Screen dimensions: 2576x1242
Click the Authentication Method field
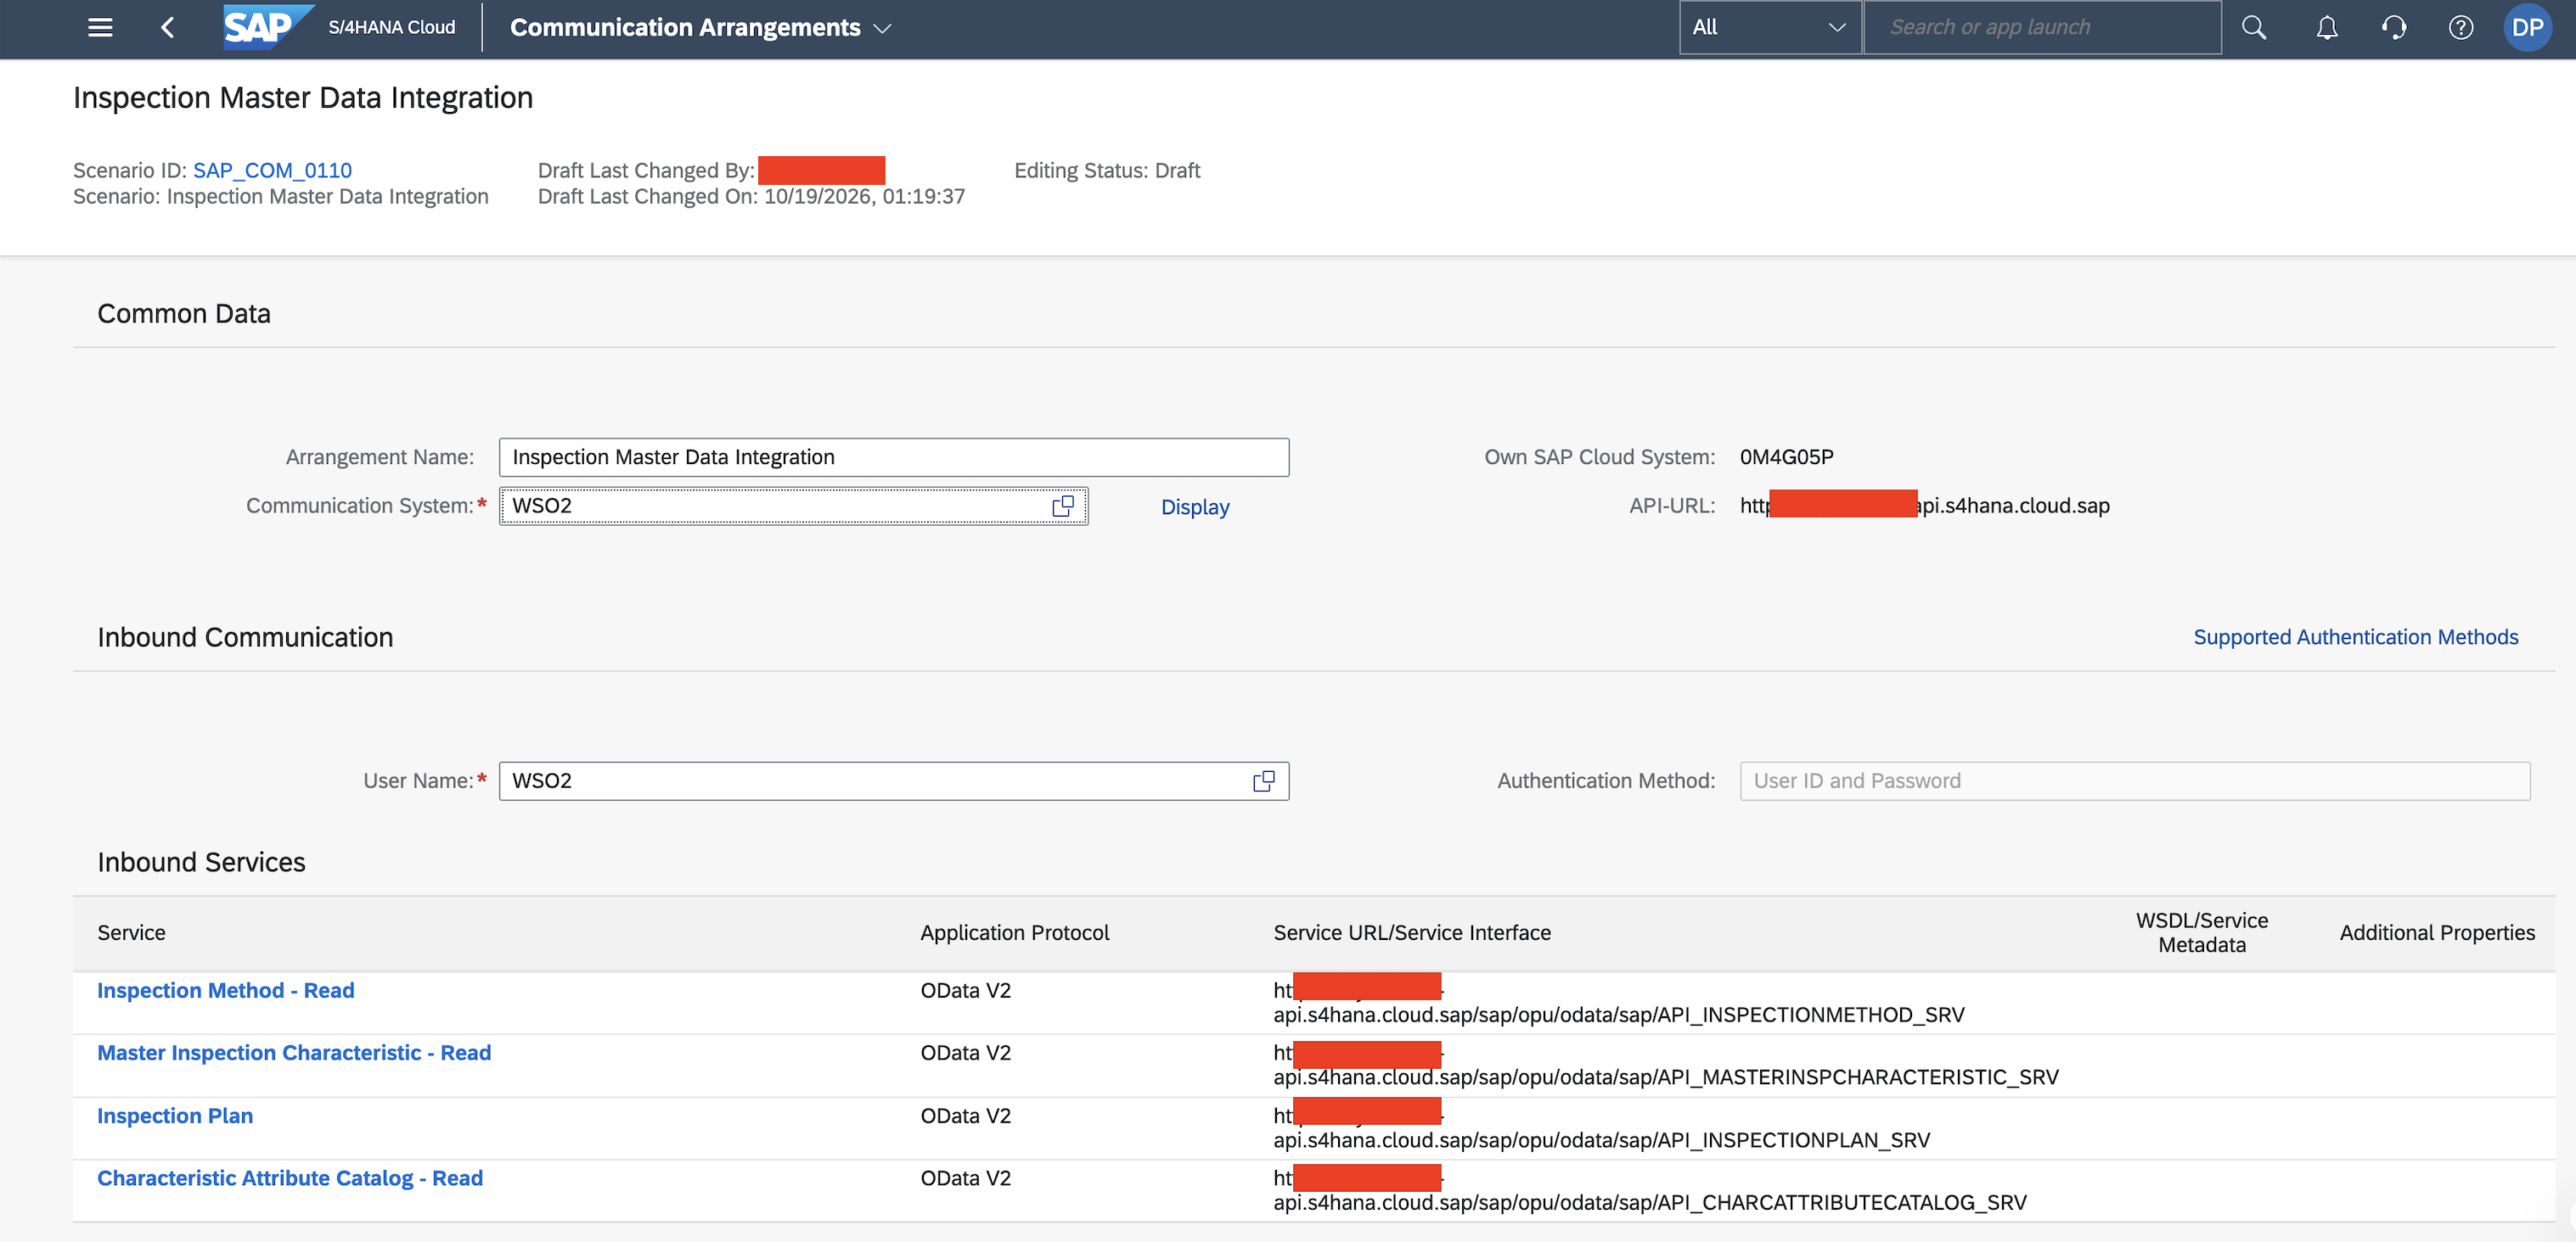click(2135, 781)
